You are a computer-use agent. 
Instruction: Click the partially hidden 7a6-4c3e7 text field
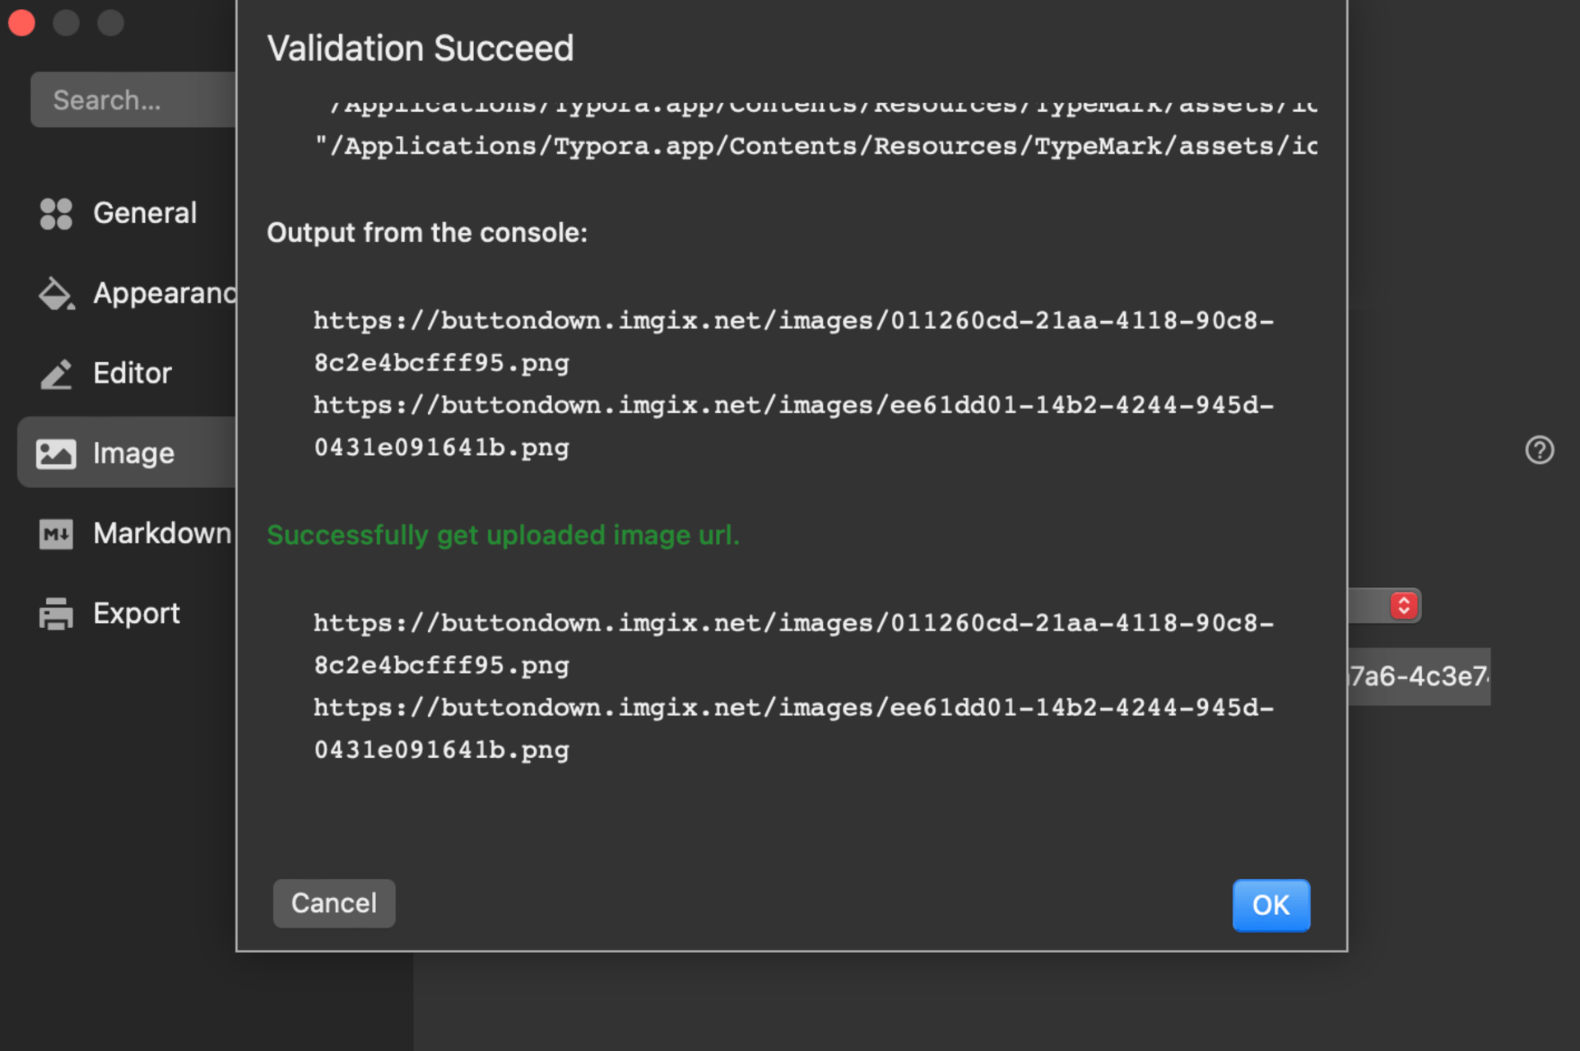1419,677
